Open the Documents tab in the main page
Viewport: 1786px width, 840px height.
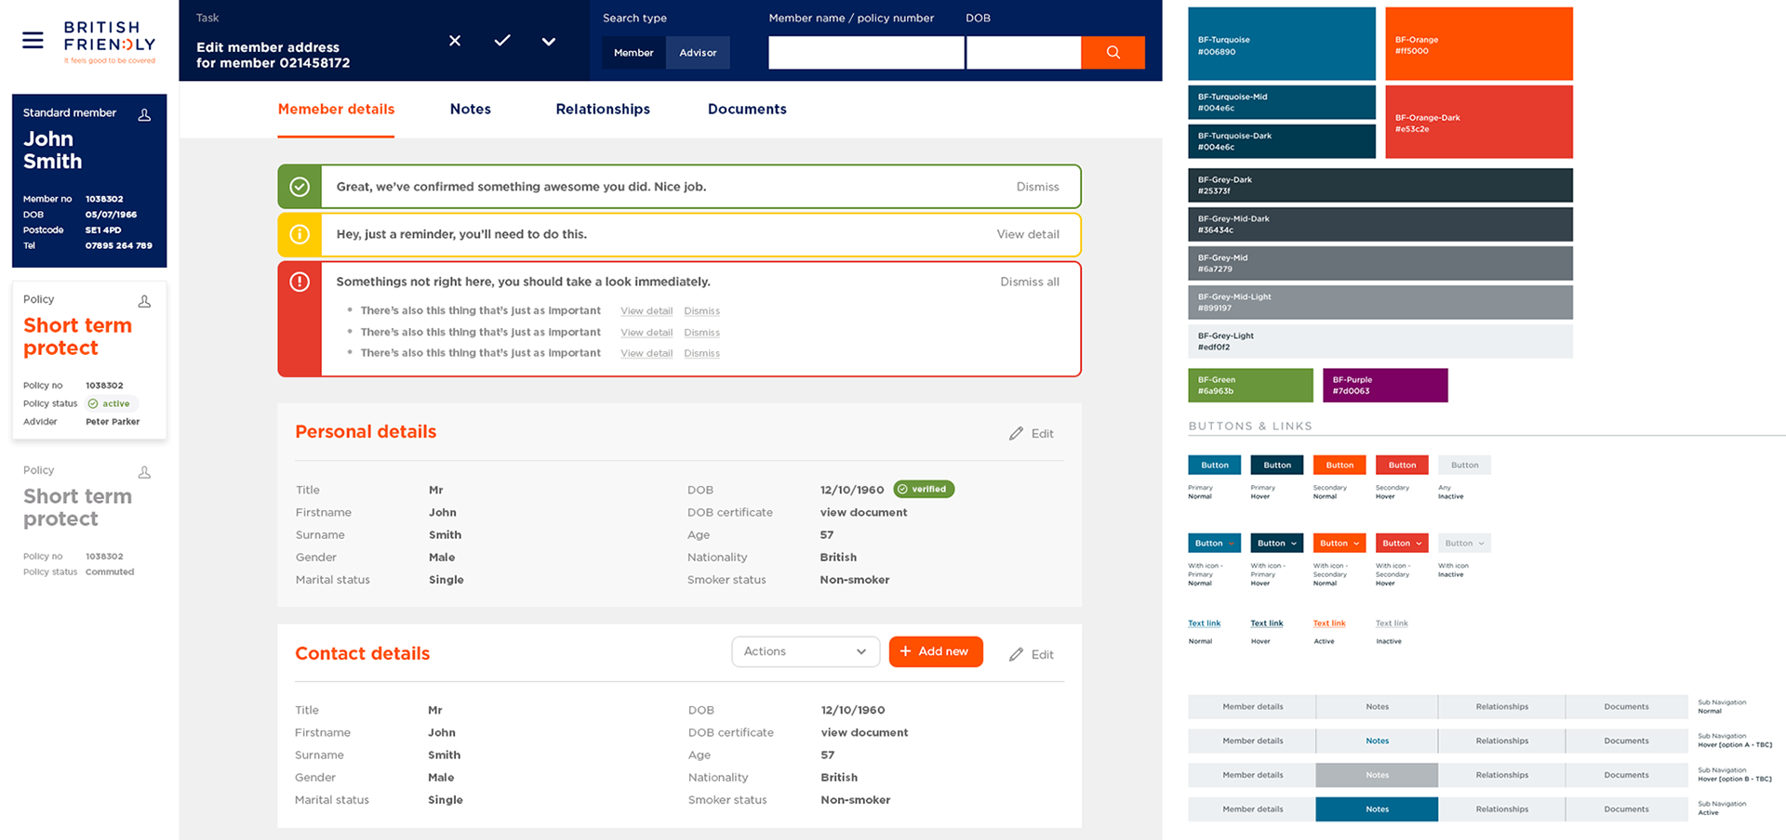coord(747,110)
